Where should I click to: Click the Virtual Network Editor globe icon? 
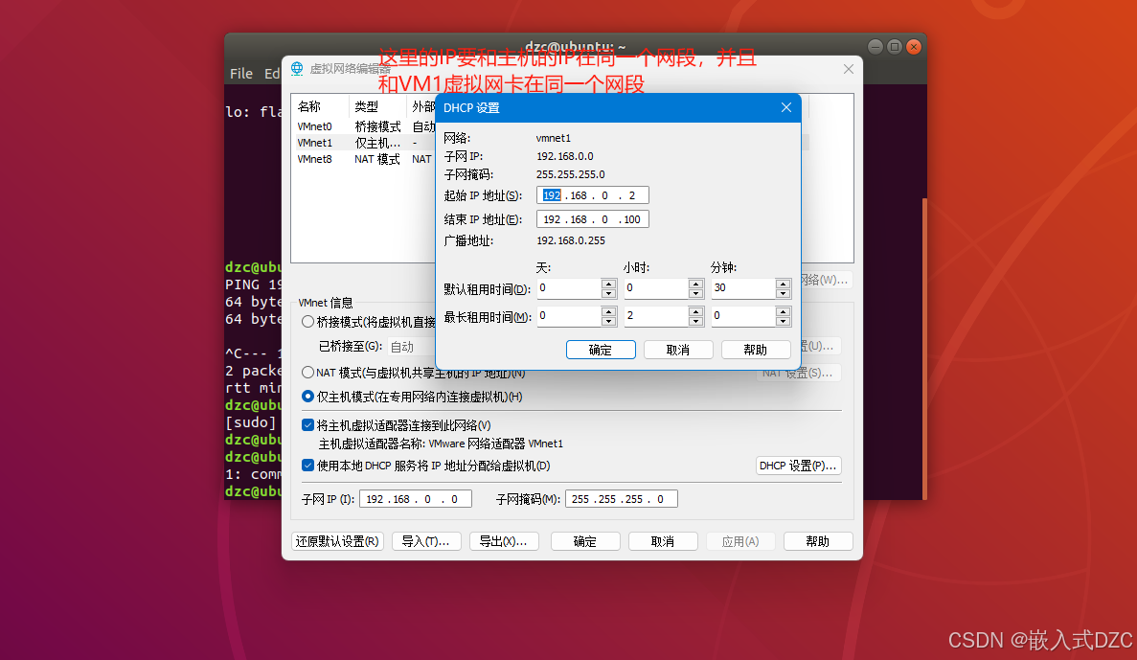pos(297,68)
